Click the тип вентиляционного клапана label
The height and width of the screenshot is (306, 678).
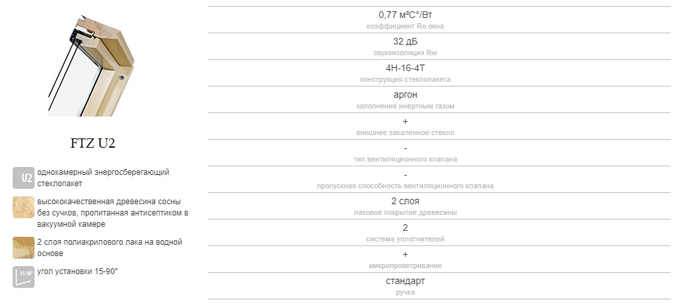405,160
